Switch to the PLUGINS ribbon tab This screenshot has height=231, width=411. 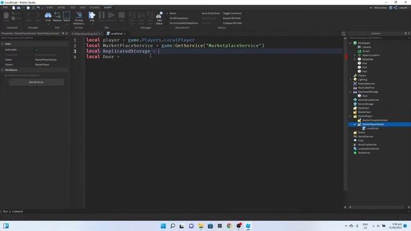(x=94, y=8)
